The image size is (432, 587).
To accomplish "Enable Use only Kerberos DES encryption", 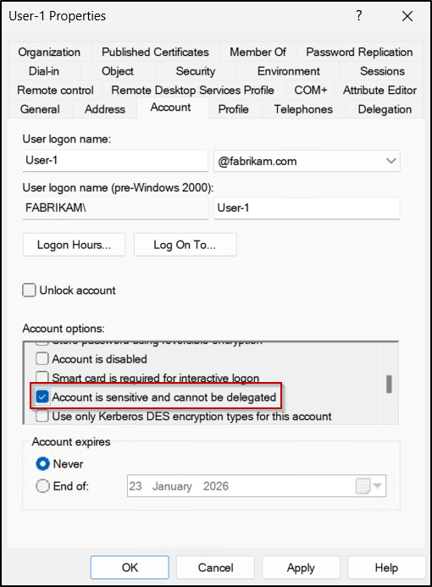I will pyautogui.click(x=42, y=416).
